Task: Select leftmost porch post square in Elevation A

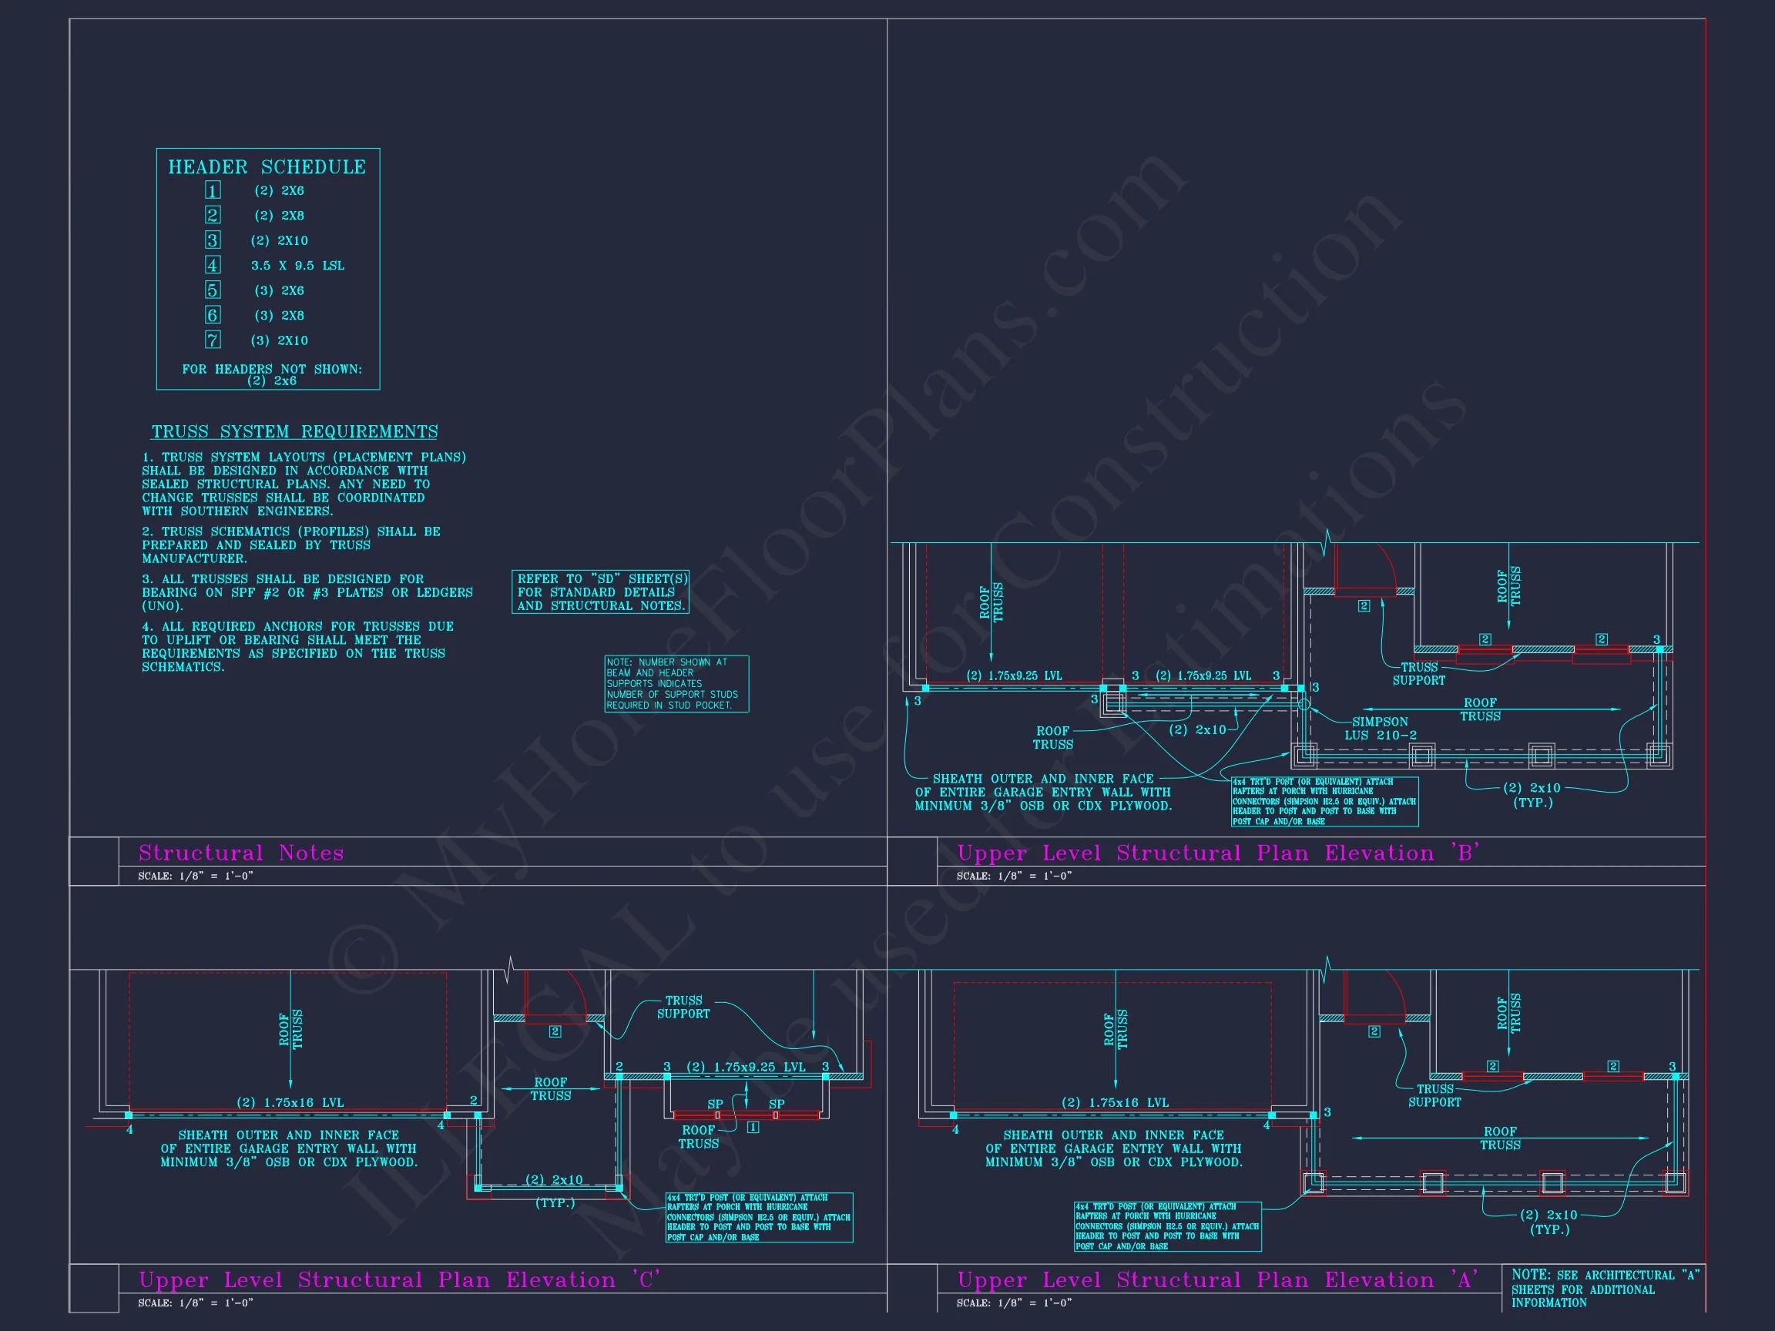Action: coord(1313,1182)
